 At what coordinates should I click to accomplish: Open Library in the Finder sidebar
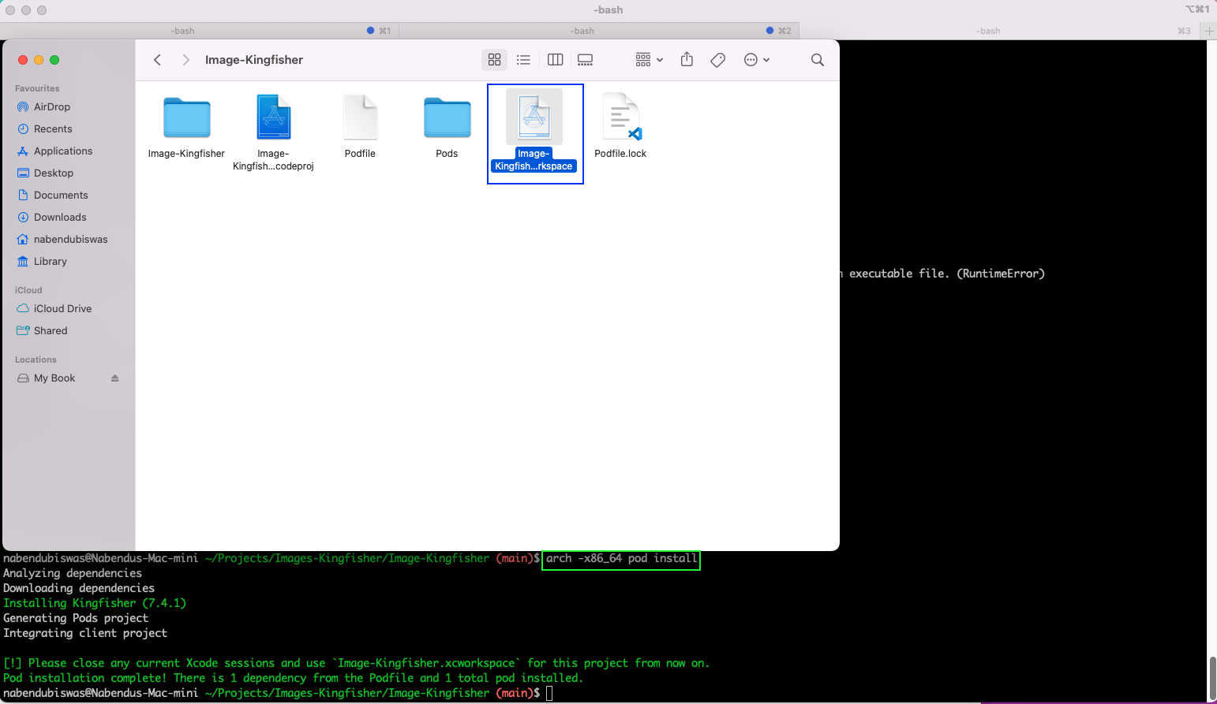[x=50, y=262]
